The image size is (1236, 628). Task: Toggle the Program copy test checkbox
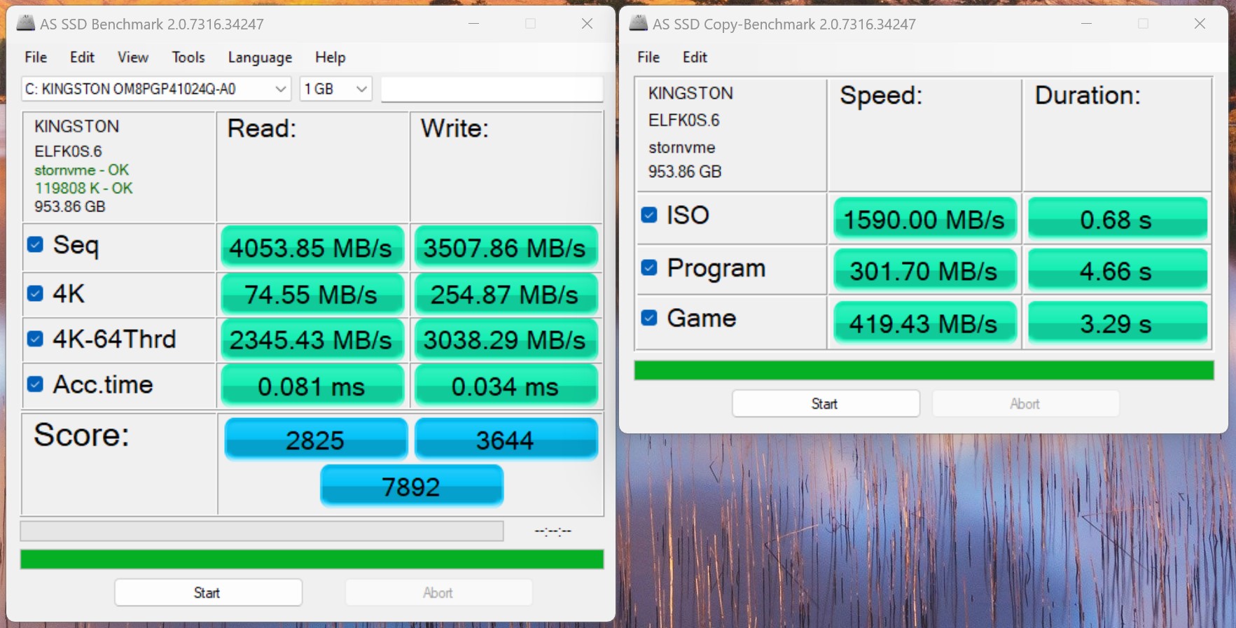649,267
